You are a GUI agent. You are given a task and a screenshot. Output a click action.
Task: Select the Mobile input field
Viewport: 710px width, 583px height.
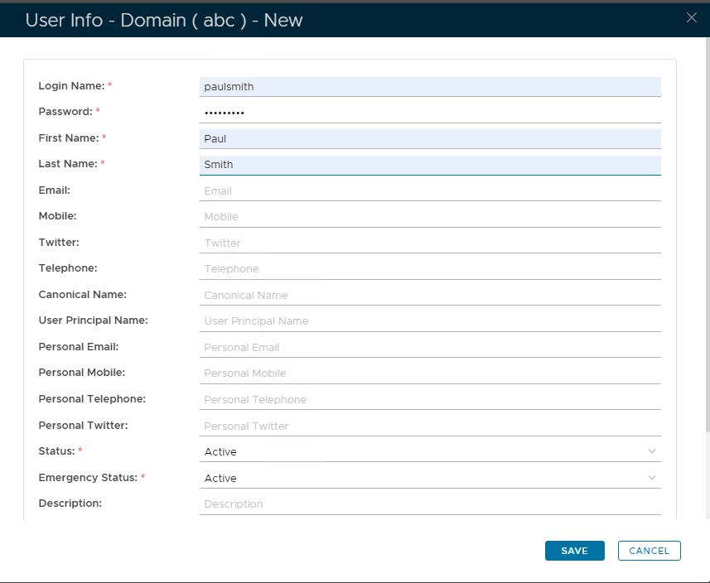pos(429,217)
